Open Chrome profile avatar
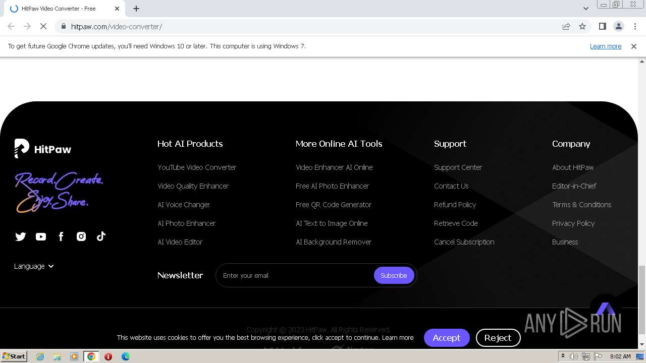 pos(618,26)
